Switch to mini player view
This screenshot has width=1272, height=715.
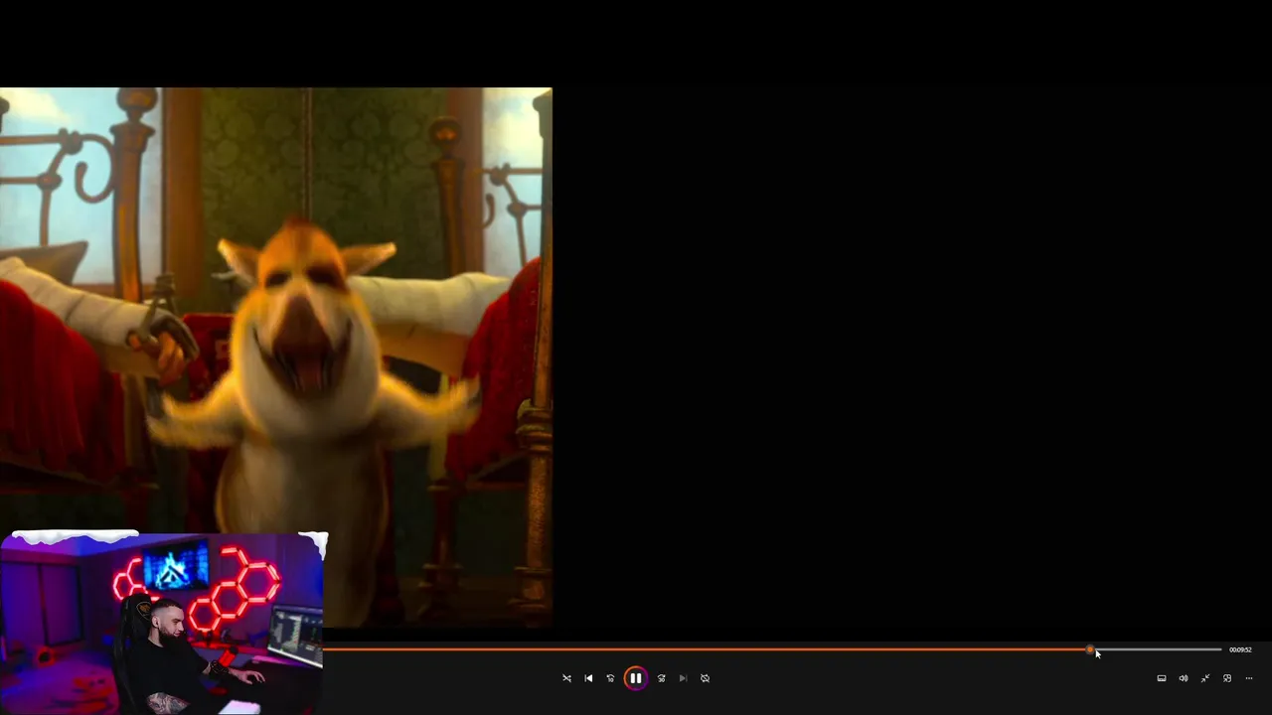[1226, 678]
